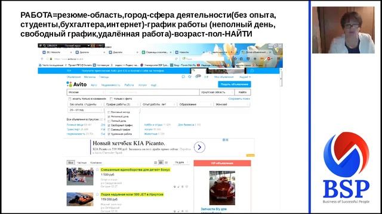Open favorites star icon in Avito header
Screen dimensions: 382x214
(x=190, y=77)
